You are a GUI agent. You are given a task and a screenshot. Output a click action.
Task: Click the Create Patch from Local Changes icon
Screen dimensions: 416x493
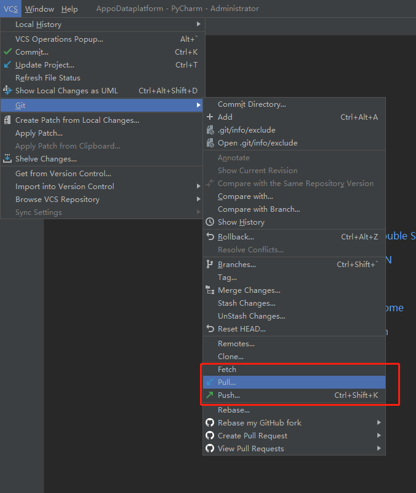pos(7,120)
